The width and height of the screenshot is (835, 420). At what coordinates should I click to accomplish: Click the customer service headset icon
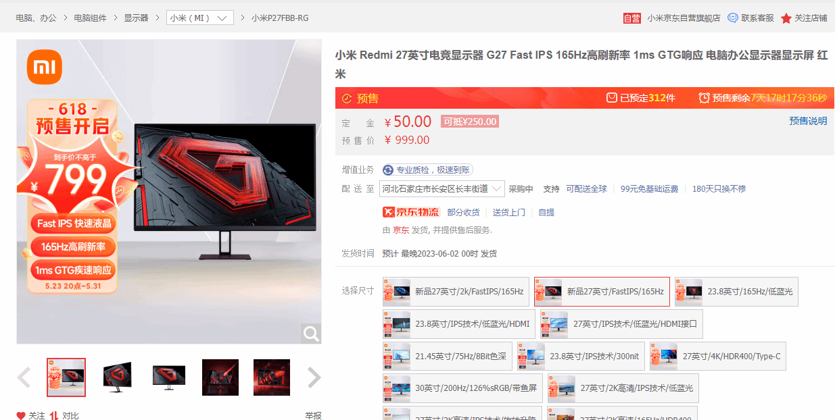732,18
